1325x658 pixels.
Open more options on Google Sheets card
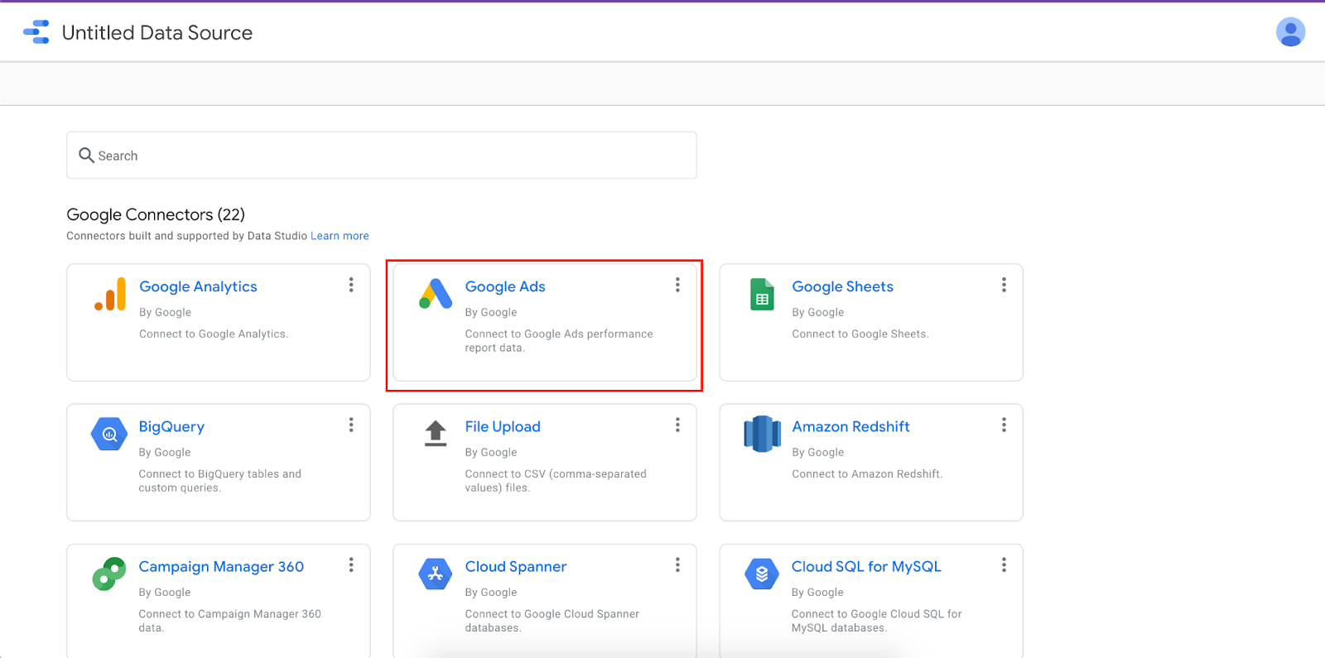(1004, 285)
